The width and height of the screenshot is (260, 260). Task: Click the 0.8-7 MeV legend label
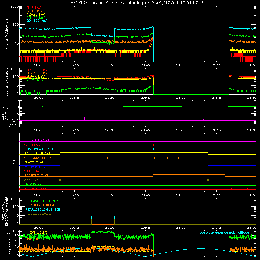(x=35, y=76)
